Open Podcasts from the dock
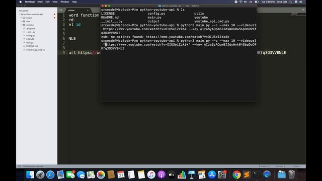This screenshot has width=322, height=181. tap(162, 174)
